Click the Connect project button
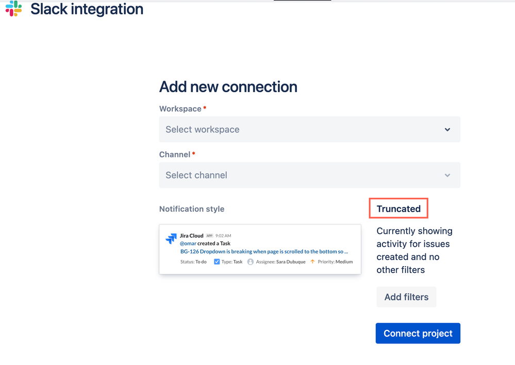The height and width of the screenshot is (365, 515). pyautogui.click(x=418, y=333)
